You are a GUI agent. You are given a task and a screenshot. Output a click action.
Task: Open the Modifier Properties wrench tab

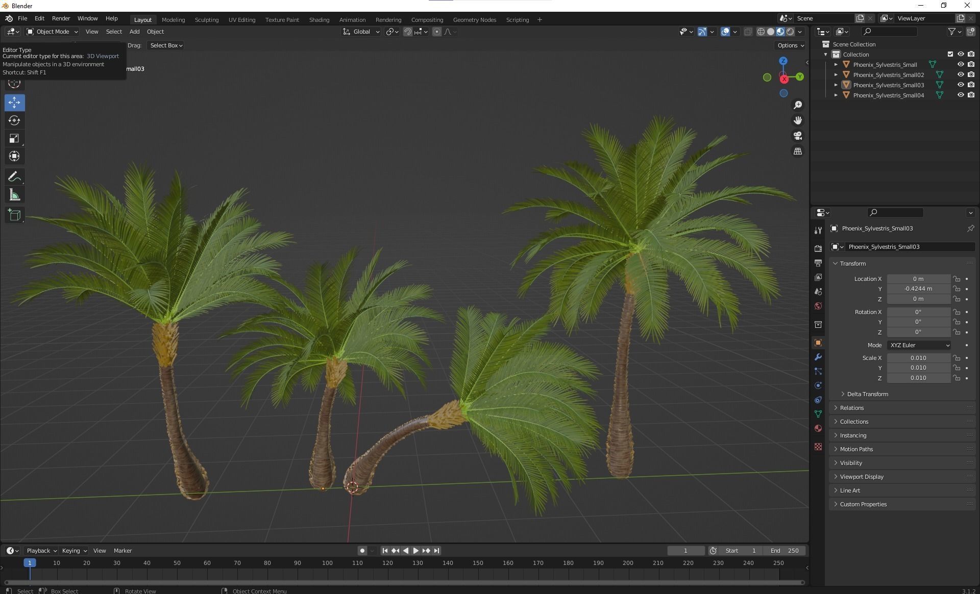click(x=818, y=357)
